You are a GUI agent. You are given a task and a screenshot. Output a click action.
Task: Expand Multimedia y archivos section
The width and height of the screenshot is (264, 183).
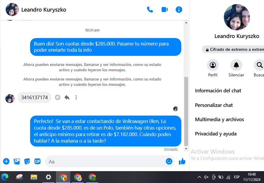pos(219,119)
